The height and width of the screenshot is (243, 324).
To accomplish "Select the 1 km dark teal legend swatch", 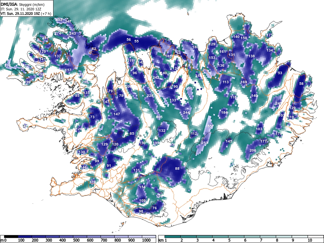I will click(x=173, y=237).
